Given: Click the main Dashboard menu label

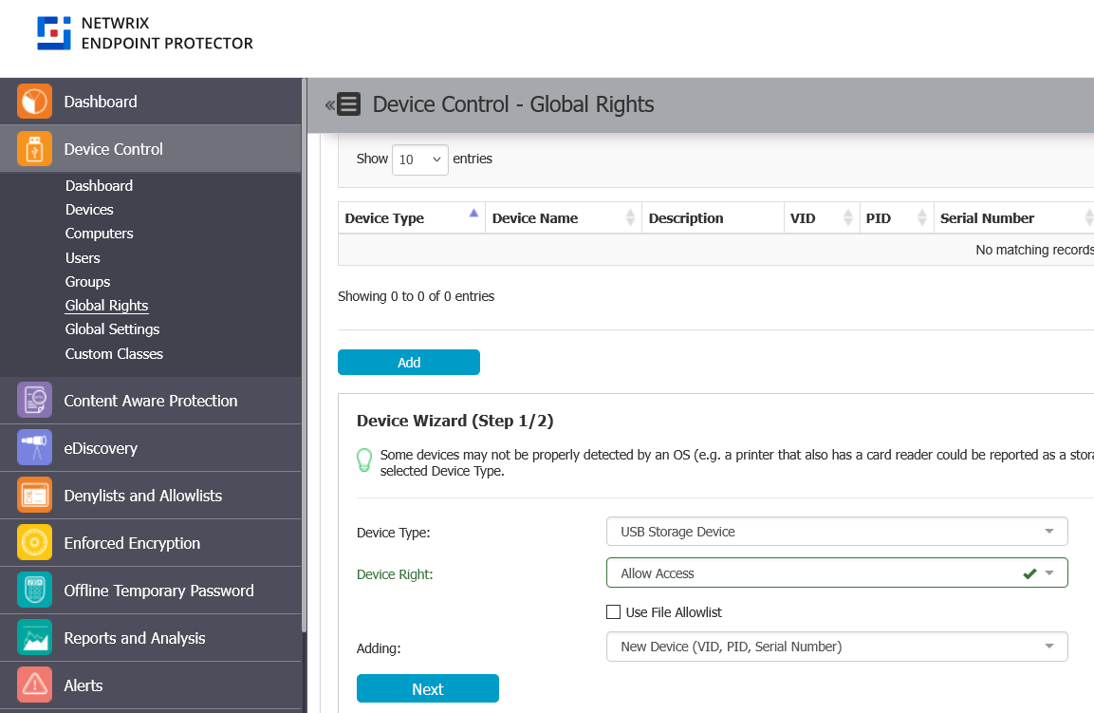Looking at the screenshot, I should pos(101,102).
